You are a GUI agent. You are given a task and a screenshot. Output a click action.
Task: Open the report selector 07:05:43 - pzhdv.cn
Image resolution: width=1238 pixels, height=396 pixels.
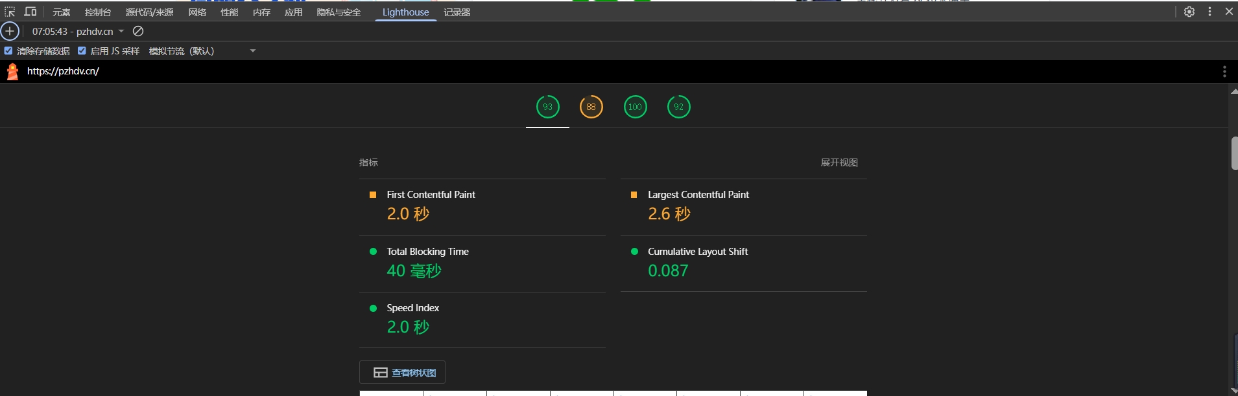pyautogui.click(x=78, y=31)
